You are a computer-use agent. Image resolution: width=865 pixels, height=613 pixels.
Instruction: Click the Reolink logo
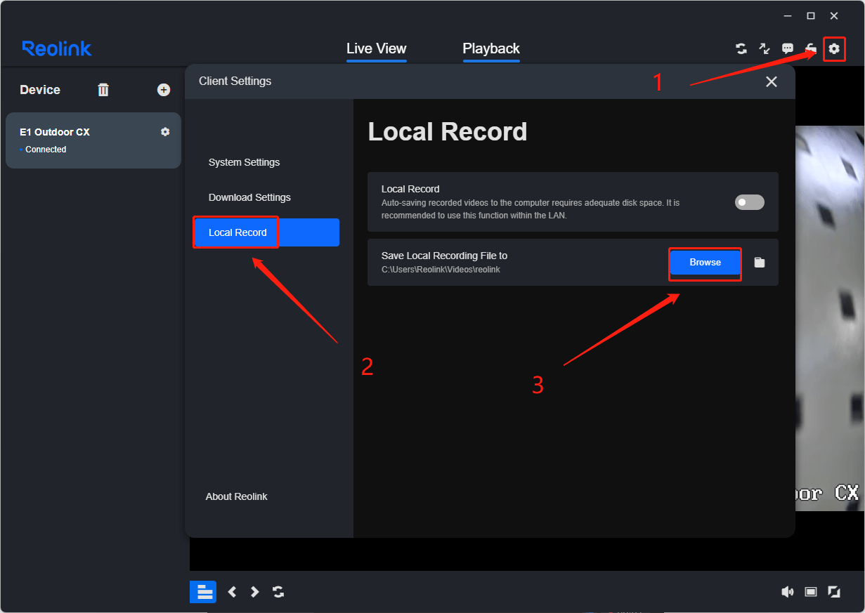(x=57, y=48)
